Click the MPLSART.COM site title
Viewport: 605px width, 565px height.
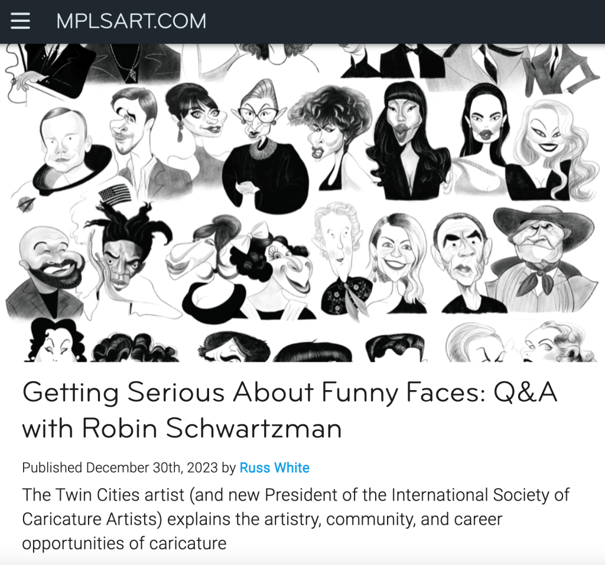point(131,22)
